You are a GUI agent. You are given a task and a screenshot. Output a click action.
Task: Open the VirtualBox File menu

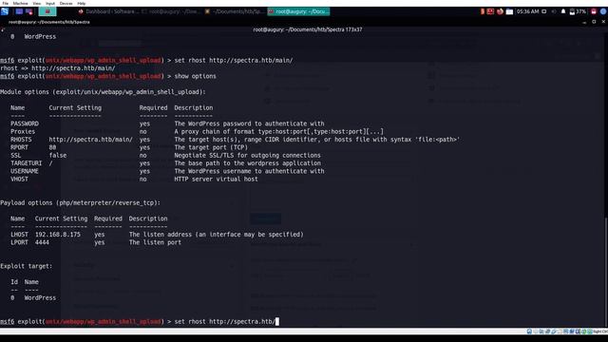pyautogui.click(x=5, y=3)
